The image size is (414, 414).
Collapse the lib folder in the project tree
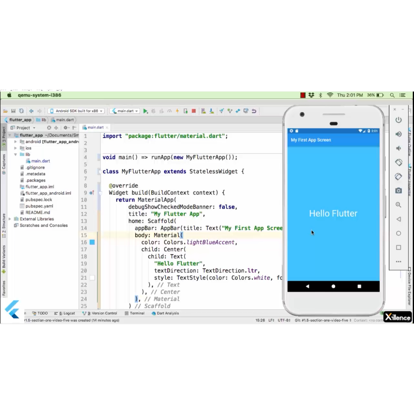coord(16,154)
